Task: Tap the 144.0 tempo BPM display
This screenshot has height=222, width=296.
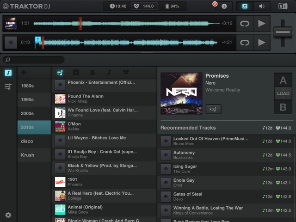Action: 145,6
